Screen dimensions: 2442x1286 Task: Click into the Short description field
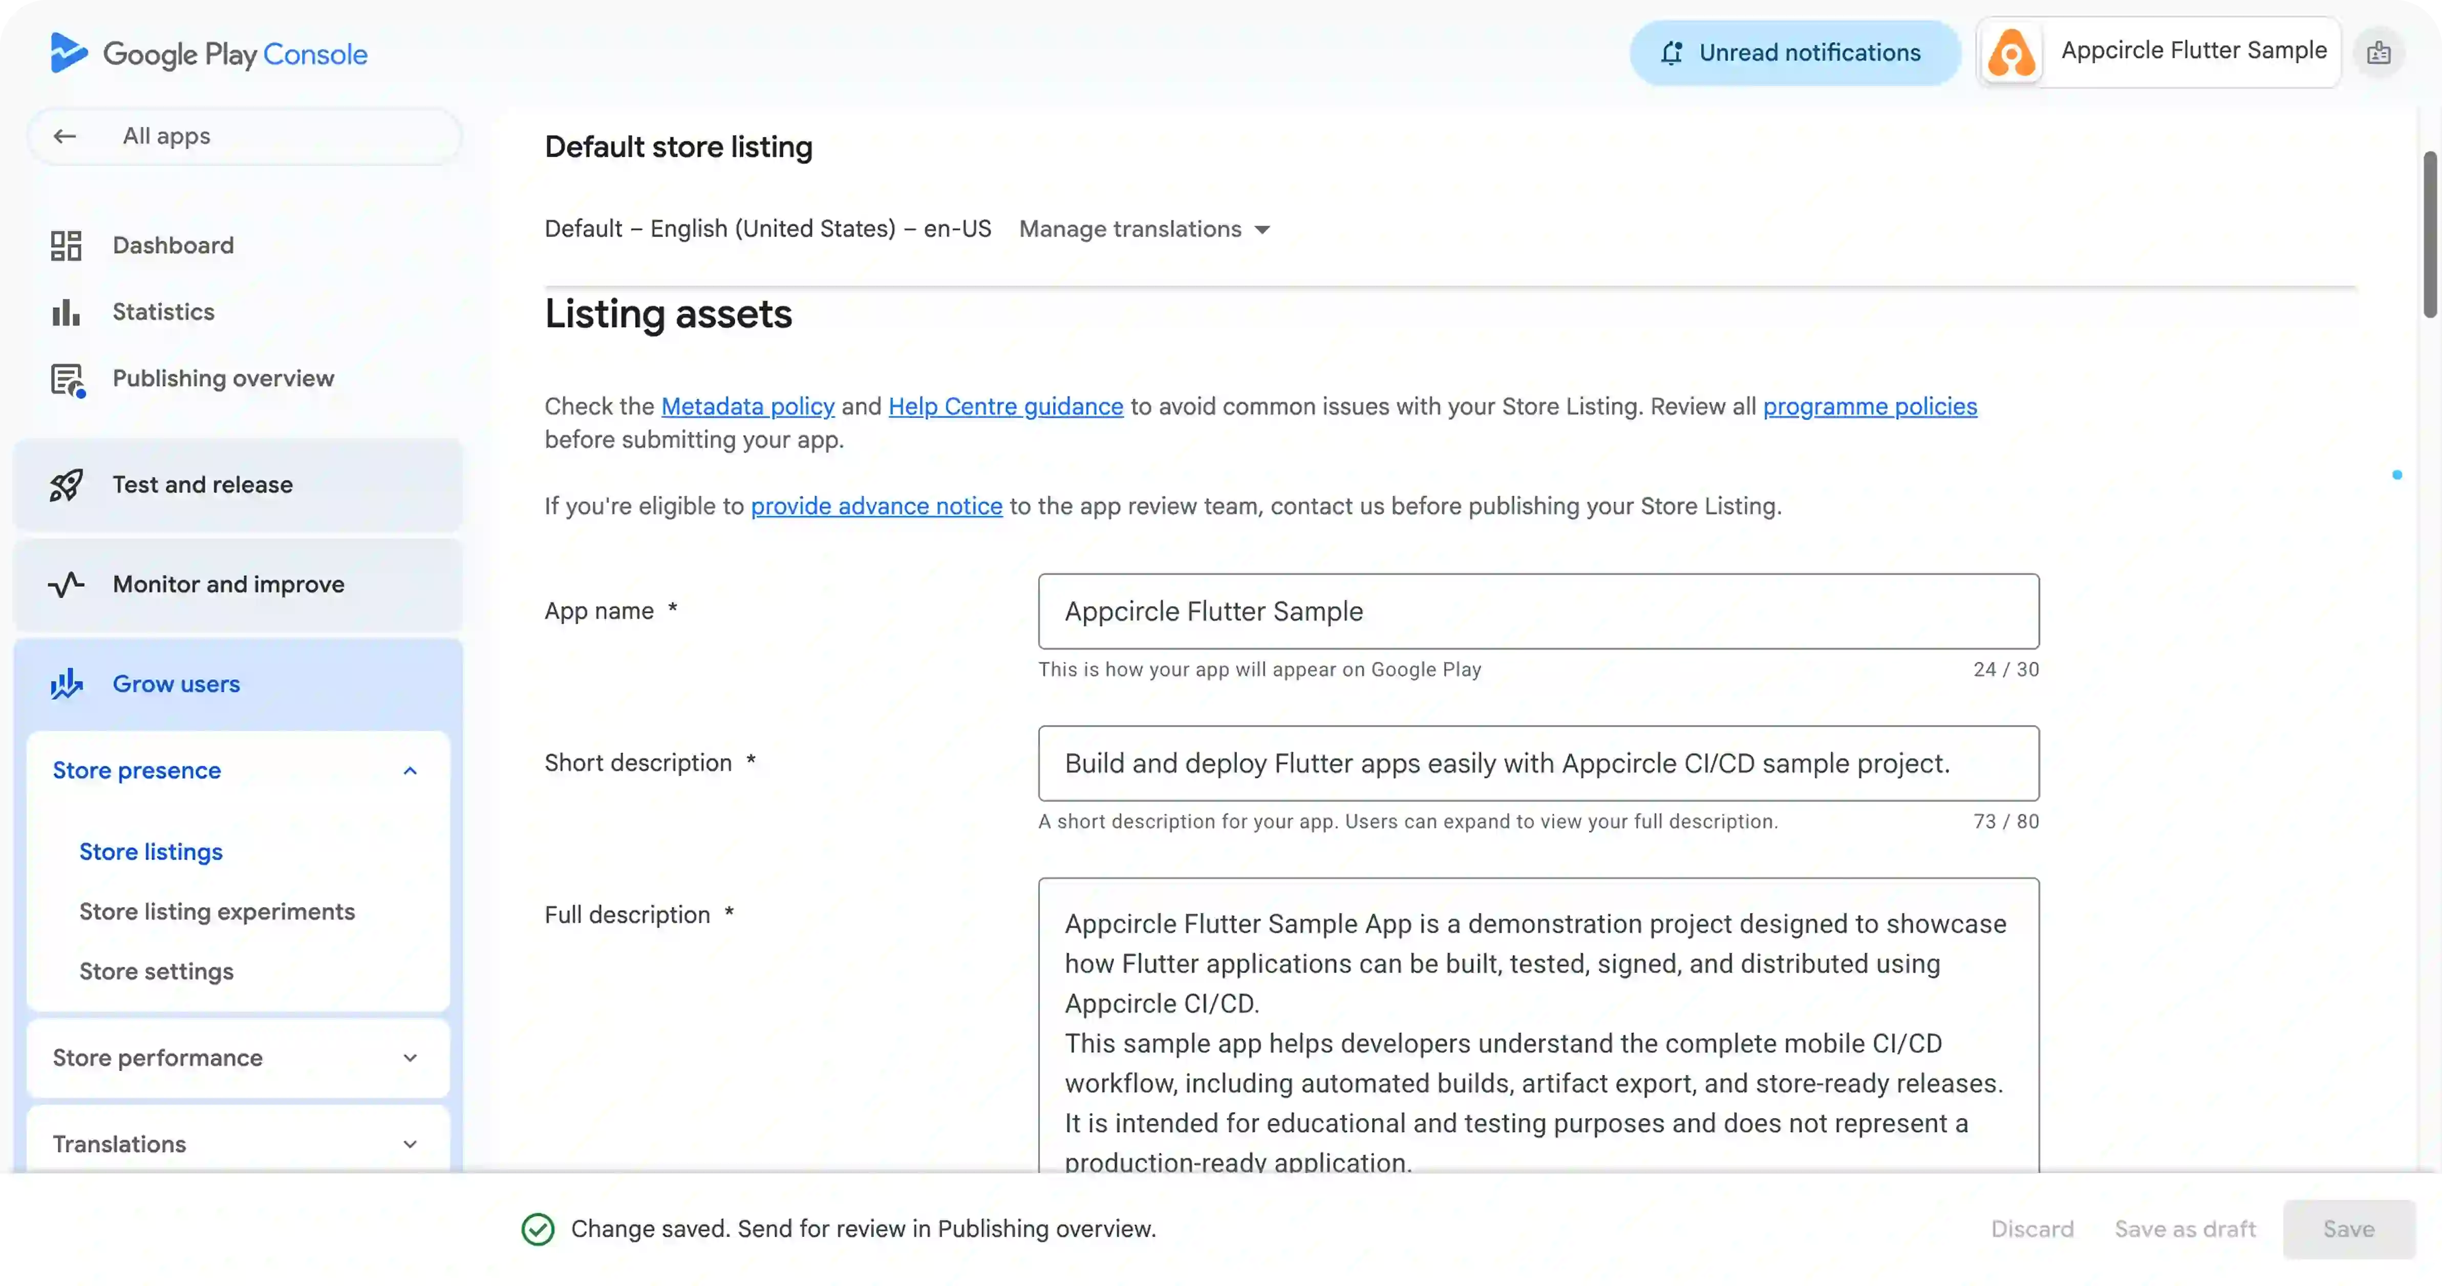click(x=1537, y=764)
